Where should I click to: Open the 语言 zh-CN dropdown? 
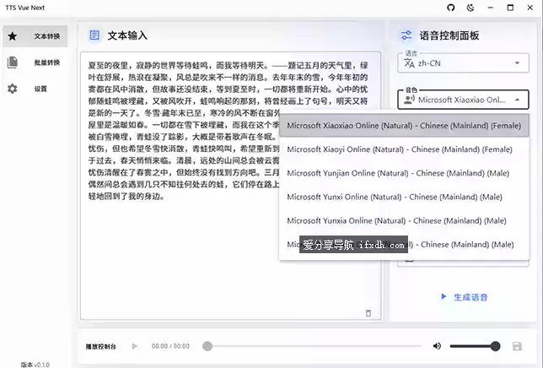[x=463, y=63]
